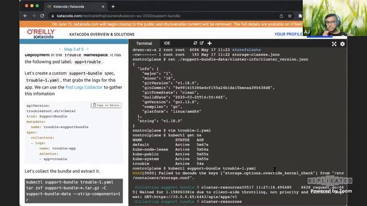
Task: Click the 'kube-public' namespace row
Action: click(x=170, y=154)
